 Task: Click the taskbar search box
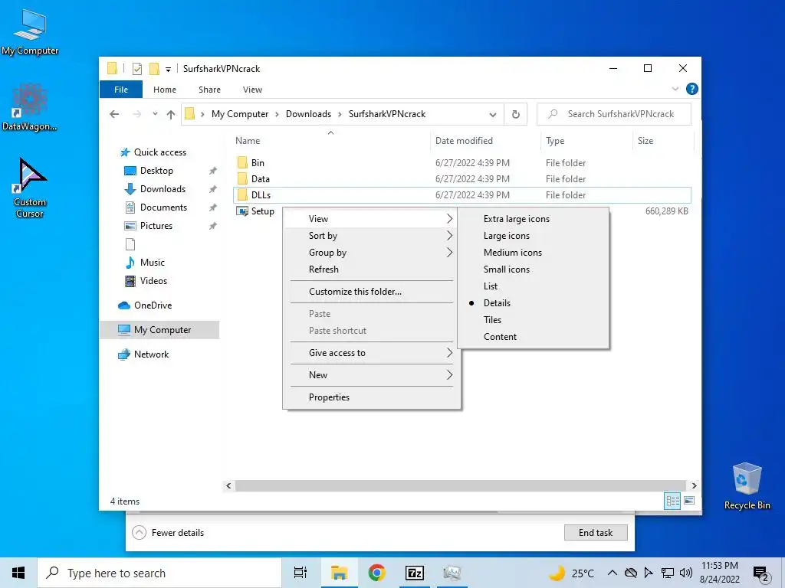click(159, 573)
